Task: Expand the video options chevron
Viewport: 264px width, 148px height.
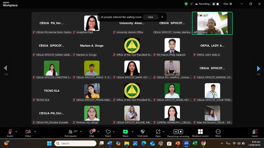Action: pyautogui.click(x=35, y=132)
